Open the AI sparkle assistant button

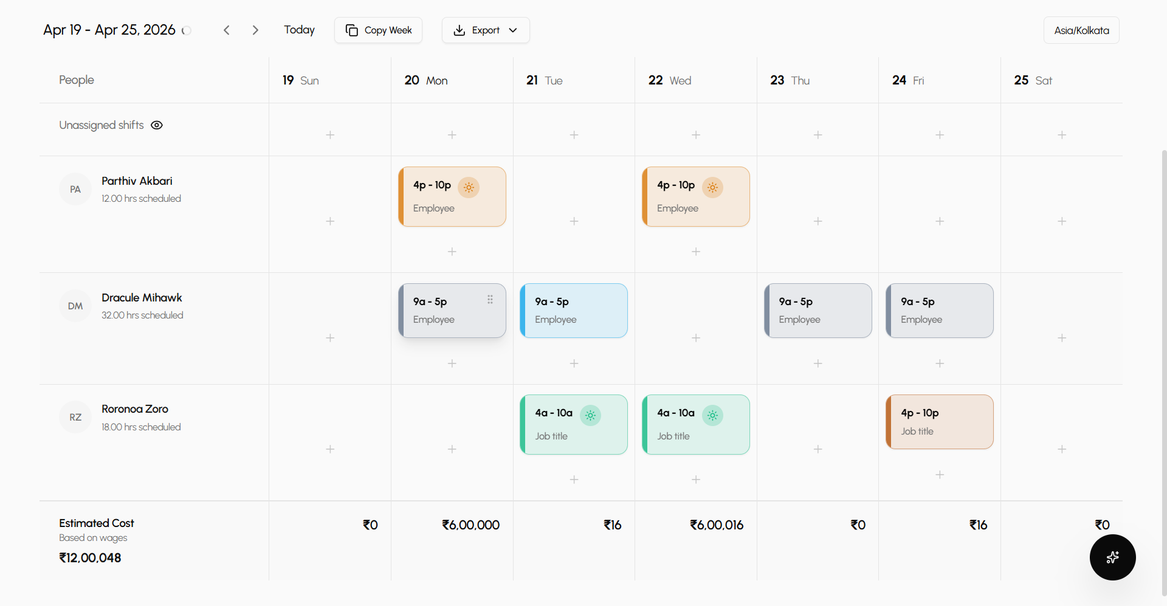tap(1113, 557)
